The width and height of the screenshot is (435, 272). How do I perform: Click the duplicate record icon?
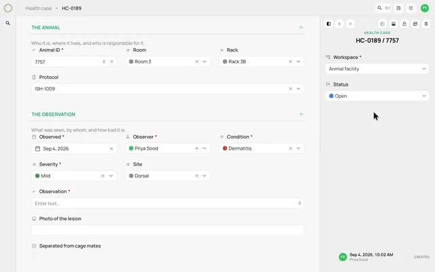click(415, 24)
